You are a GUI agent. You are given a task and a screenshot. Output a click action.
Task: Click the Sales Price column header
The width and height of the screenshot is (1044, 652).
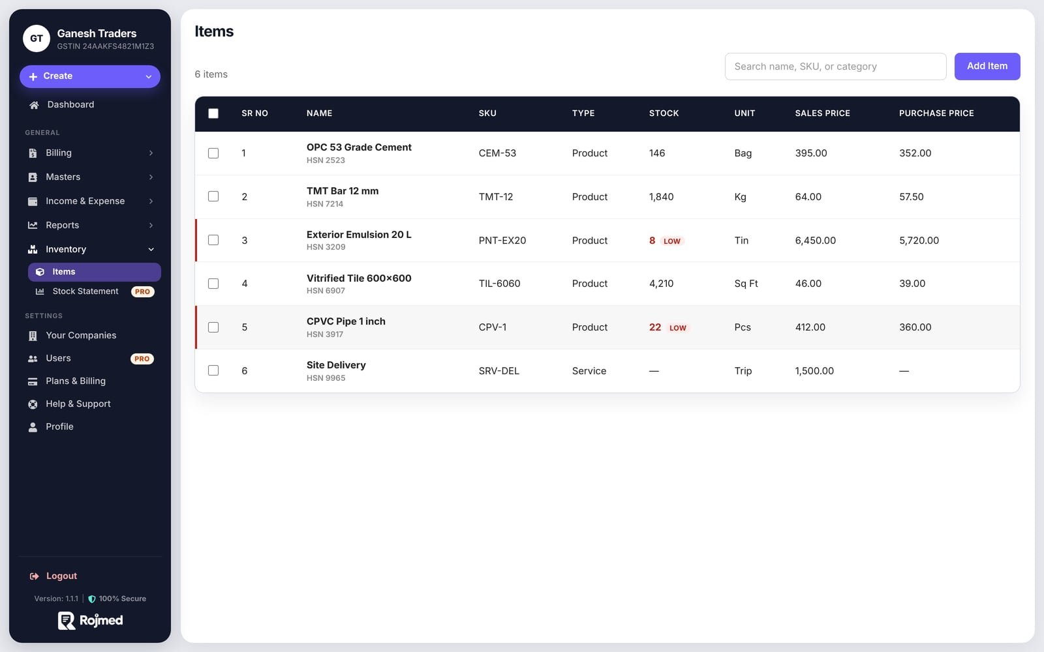point(822,113)
